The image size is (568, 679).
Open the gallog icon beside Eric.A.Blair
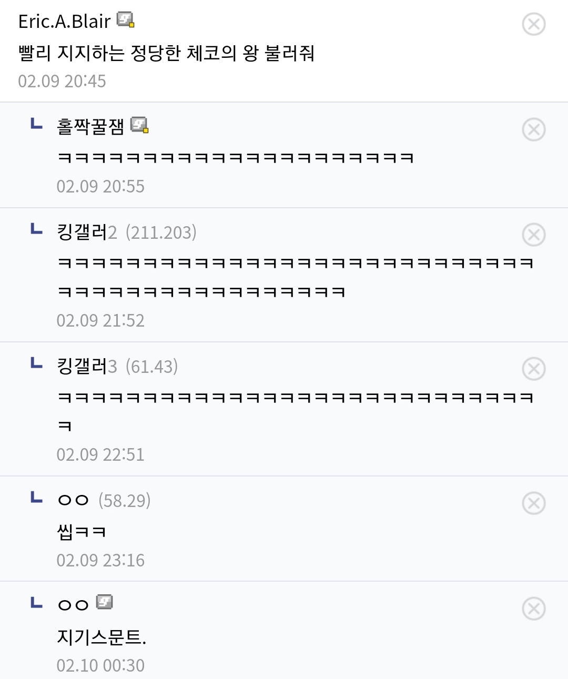coord(125,21)
